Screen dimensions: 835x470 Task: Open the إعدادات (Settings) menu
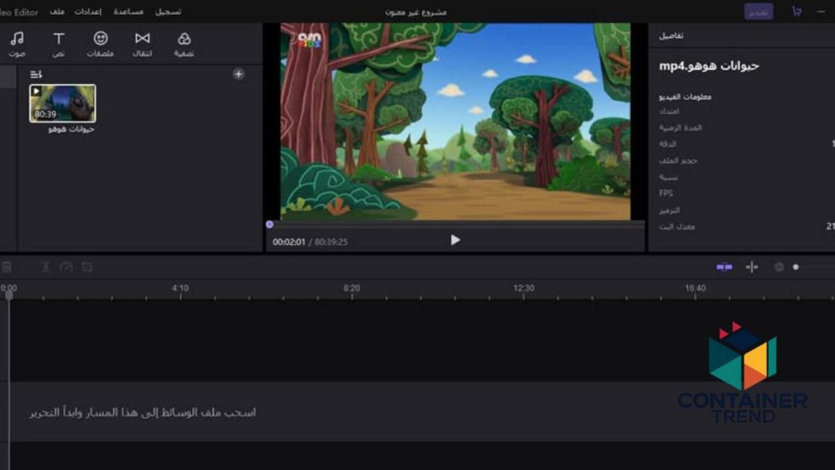click(88, 11)
